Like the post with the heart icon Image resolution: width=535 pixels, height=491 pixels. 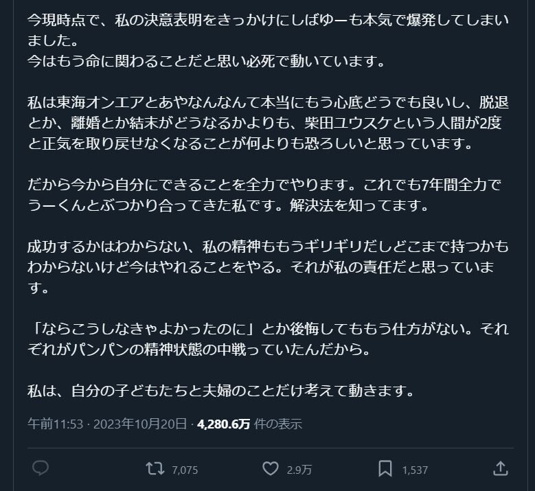point(271,469)
